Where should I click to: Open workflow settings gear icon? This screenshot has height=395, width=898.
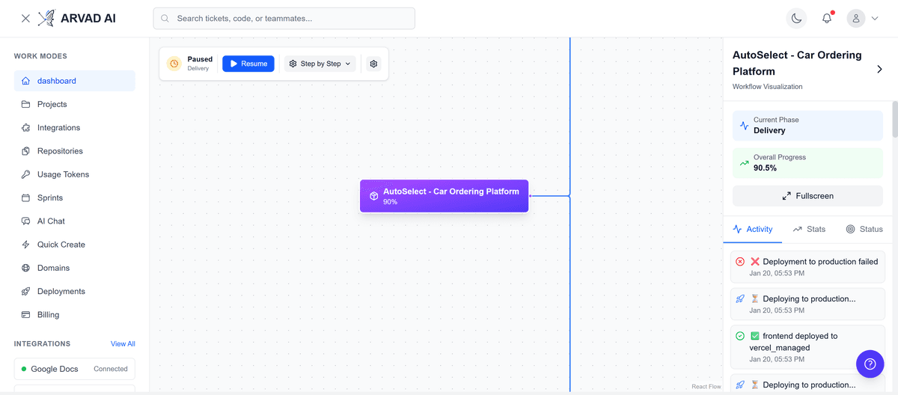(x=373, y=64)
